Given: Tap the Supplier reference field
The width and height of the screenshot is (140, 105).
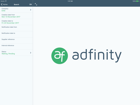Looking at the screenshot, I should click(x=16, y=40).
